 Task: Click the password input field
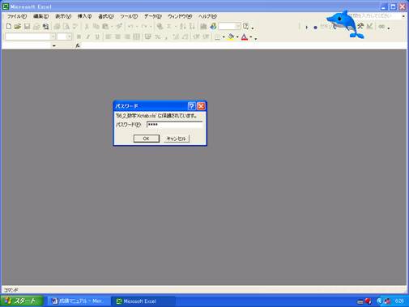(174, 125)
